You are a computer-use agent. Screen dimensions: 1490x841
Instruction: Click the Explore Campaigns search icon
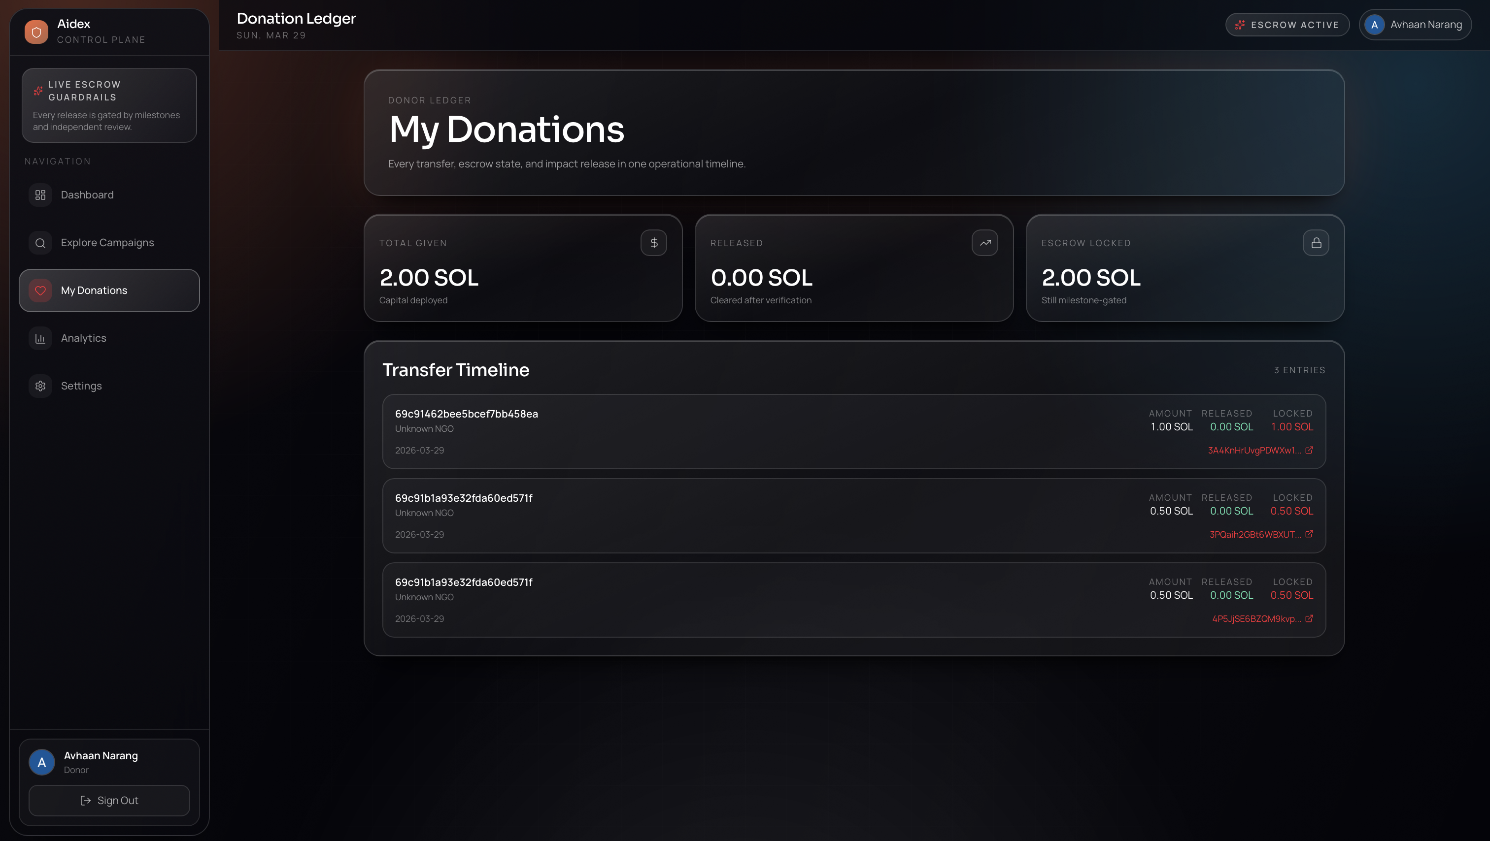40,243
